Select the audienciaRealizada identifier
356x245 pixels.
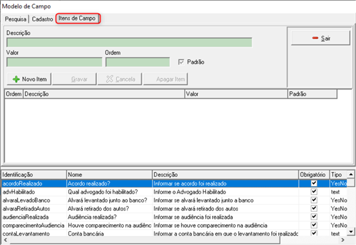25,217
